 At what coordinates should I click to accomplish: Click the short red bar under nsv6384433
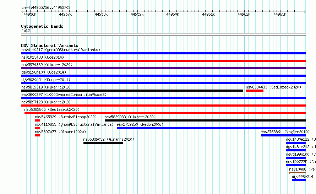pyautogui.click(x=255, y=91)
